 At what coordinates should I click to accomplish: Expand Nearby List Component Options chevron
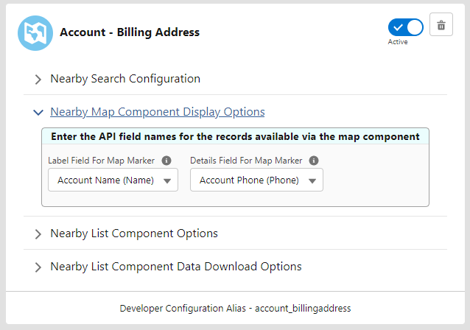coord(38,234)
